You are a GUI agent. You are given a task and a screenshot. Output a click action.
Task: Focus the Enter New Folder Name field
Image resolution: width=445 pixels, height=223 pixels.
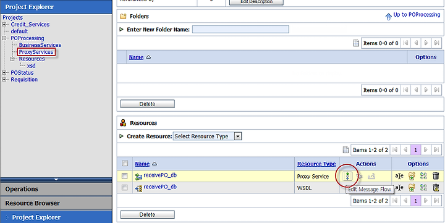(240, 29)
